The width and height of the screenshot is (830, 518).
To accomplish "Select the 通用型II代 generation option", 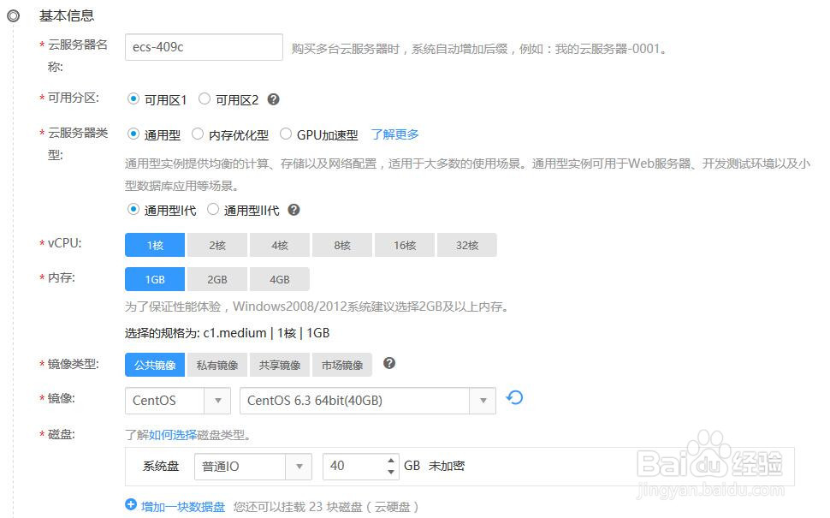I will click(213, 209).
